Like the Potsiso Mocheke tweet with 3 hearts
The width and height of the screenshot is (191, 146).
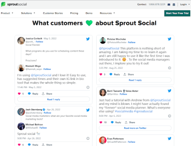pos(101,74)
